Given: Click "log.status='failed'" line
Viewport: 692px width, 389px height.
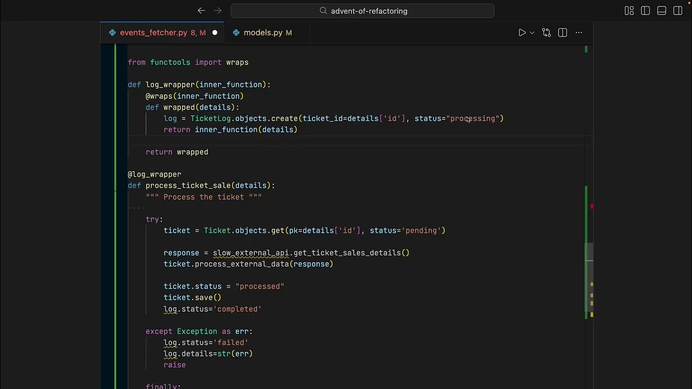Looking at the screenshot, I should tap(206, 343).
